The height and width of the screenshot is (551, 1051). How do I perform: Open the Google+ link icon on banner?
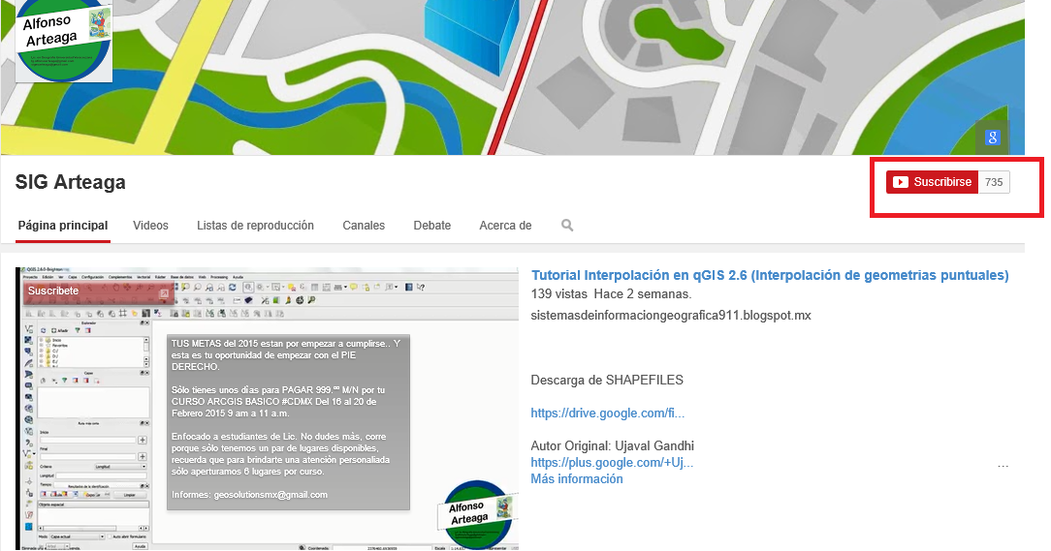(992, 138)
